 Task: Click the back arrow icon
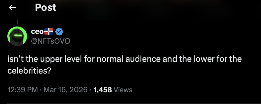[12, 8]
